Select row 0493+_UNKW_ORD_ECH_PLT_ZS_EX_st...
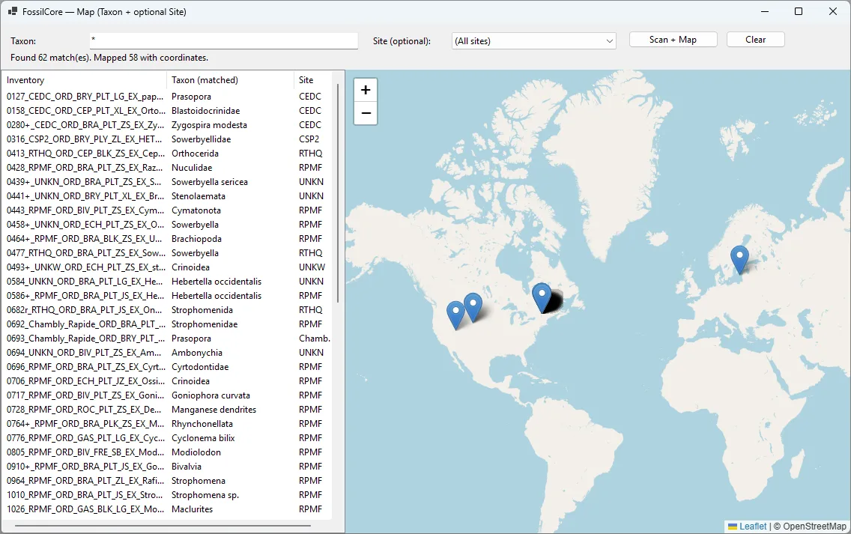This screenshot has width=851, height=534. 167,267
